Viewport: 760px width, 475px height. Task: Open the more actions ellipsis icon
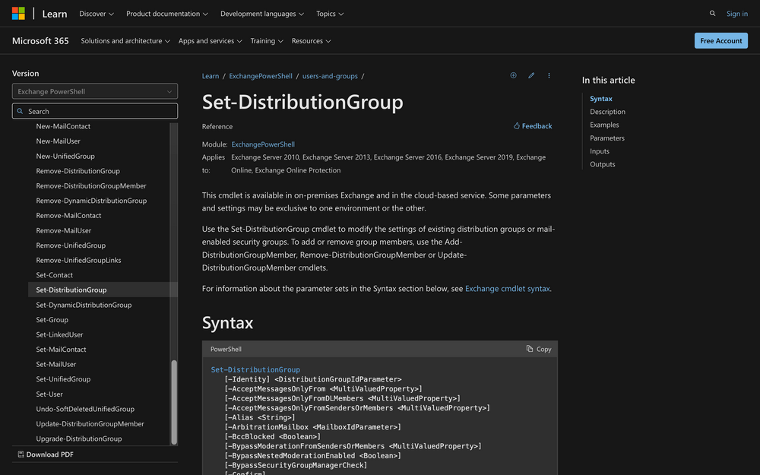pos(549,76)
